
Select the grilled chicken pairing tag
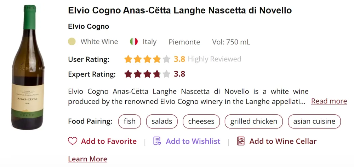tap(253, 121)
